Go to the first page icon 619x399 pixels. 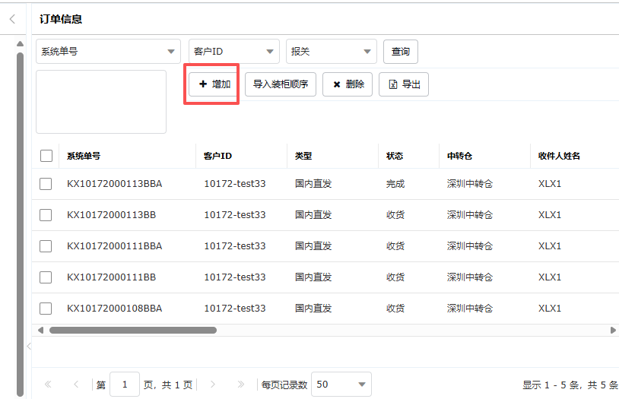(x=48, y=385)
